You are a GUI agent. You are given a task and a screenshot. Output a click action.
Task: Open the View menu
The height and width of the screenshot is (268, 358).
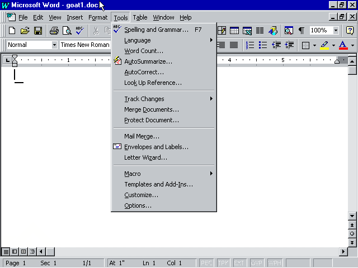point(55,17)
